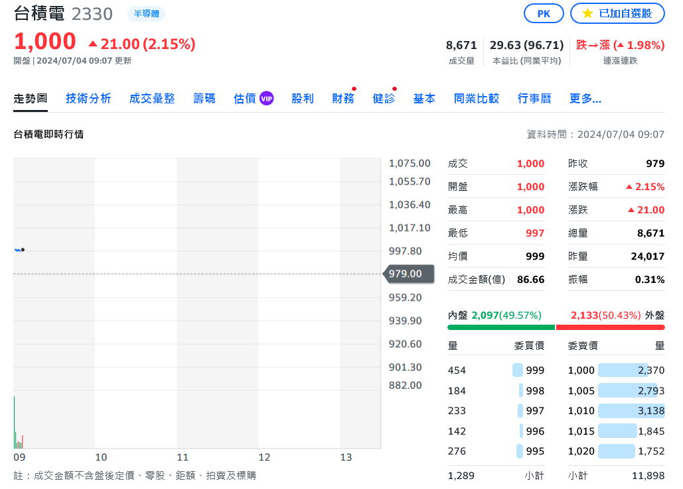Click the 均價 value 999
683x489 pixels.
[535, 256]
